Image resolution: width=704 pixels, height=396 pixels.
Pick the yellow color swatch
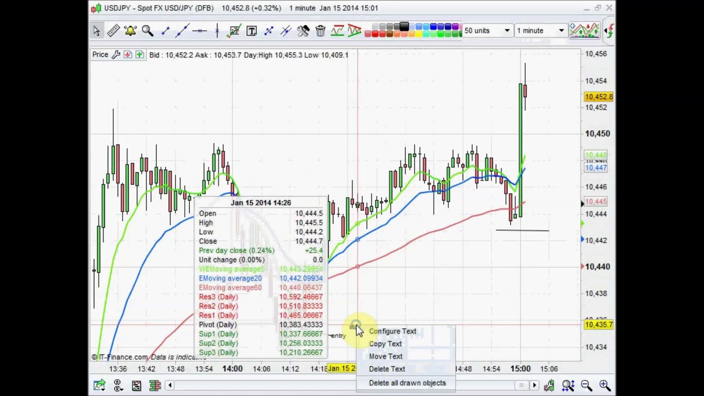pos(419,34)
